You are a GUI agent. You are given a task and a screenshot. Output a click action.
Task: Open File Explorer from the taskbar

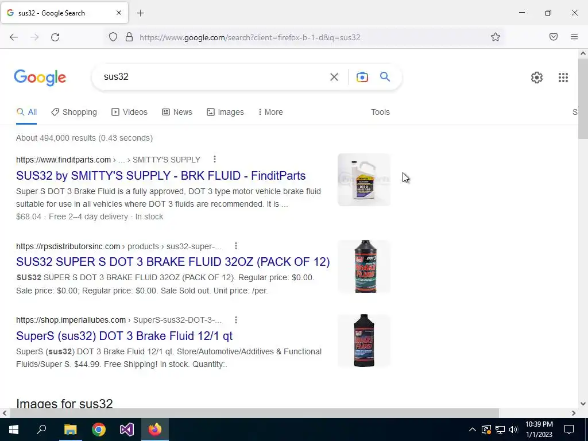70,430
